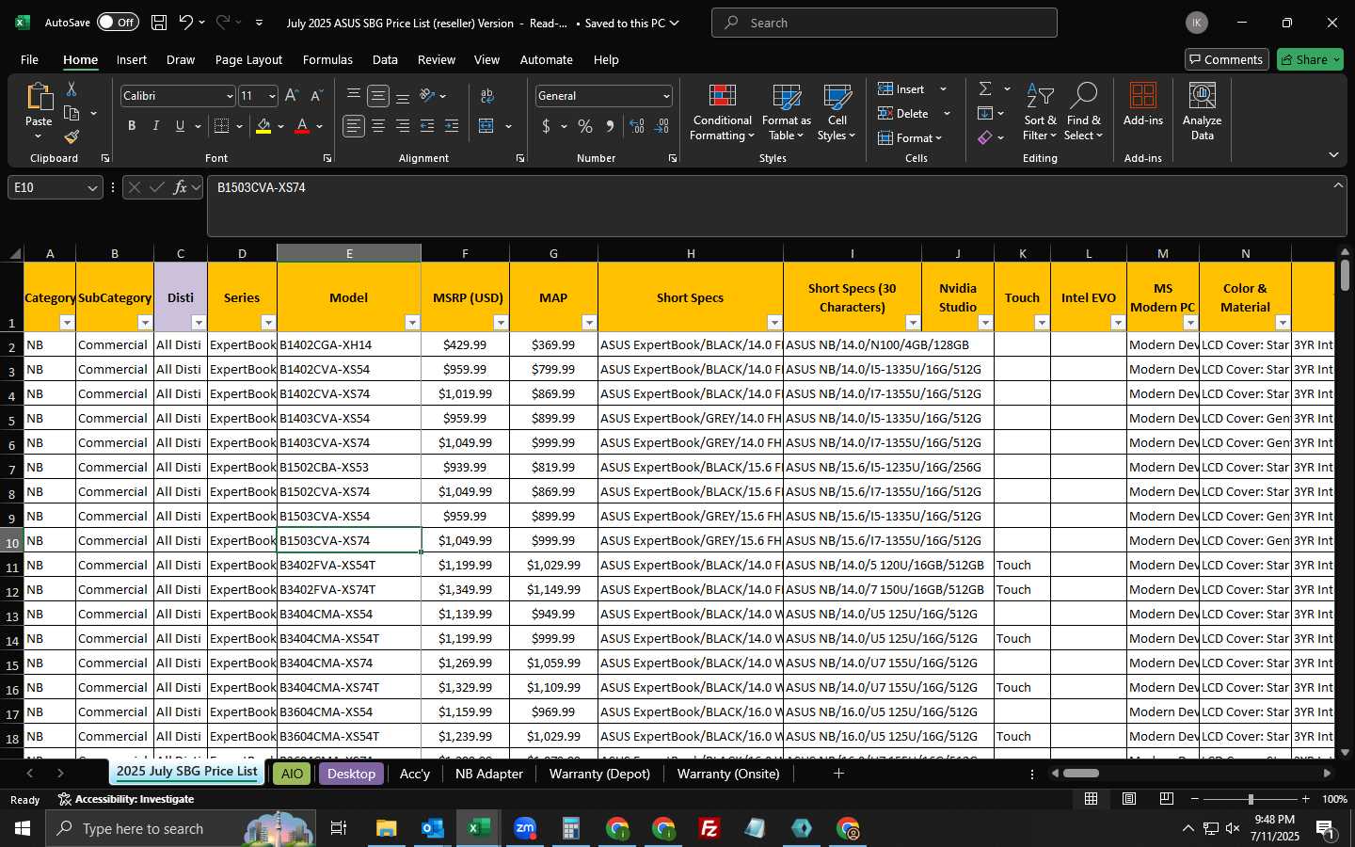
Task: Click the Increase Indent icon
Action: [x=452, y=126]
